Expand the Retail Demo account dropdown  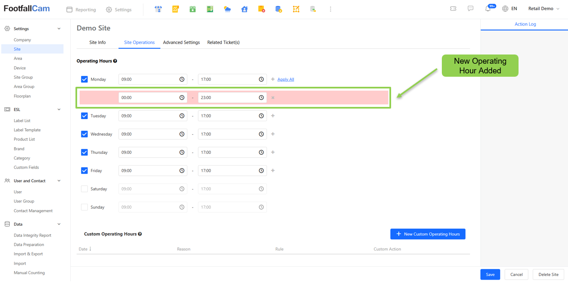point(544,9)
